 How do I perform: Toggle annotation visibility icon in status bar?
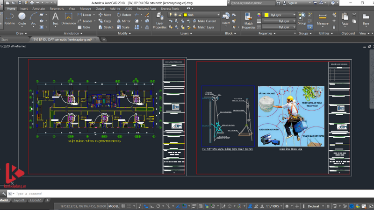pyautogui.click(x=250, y=206)
